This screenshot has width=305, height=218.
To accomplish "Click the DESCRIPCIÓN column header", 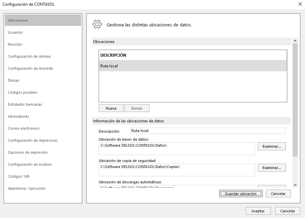I will [x=193, y=55].
